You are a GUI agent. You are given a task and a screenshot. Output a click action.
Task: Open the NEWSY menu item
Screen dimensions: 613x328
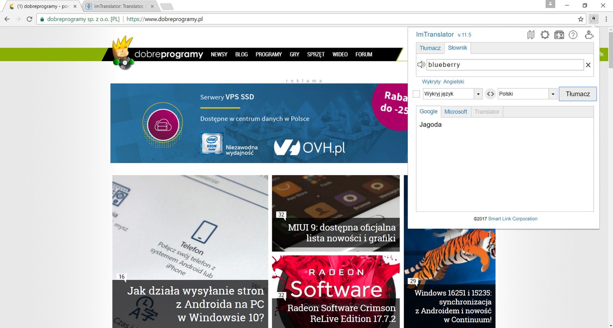[x=219, y=54]
